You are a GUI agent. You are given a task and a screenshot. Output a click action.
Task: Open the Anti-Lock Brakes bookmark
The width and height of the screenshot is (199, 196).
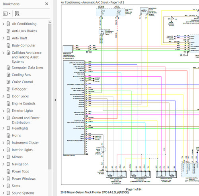[24, 31]
